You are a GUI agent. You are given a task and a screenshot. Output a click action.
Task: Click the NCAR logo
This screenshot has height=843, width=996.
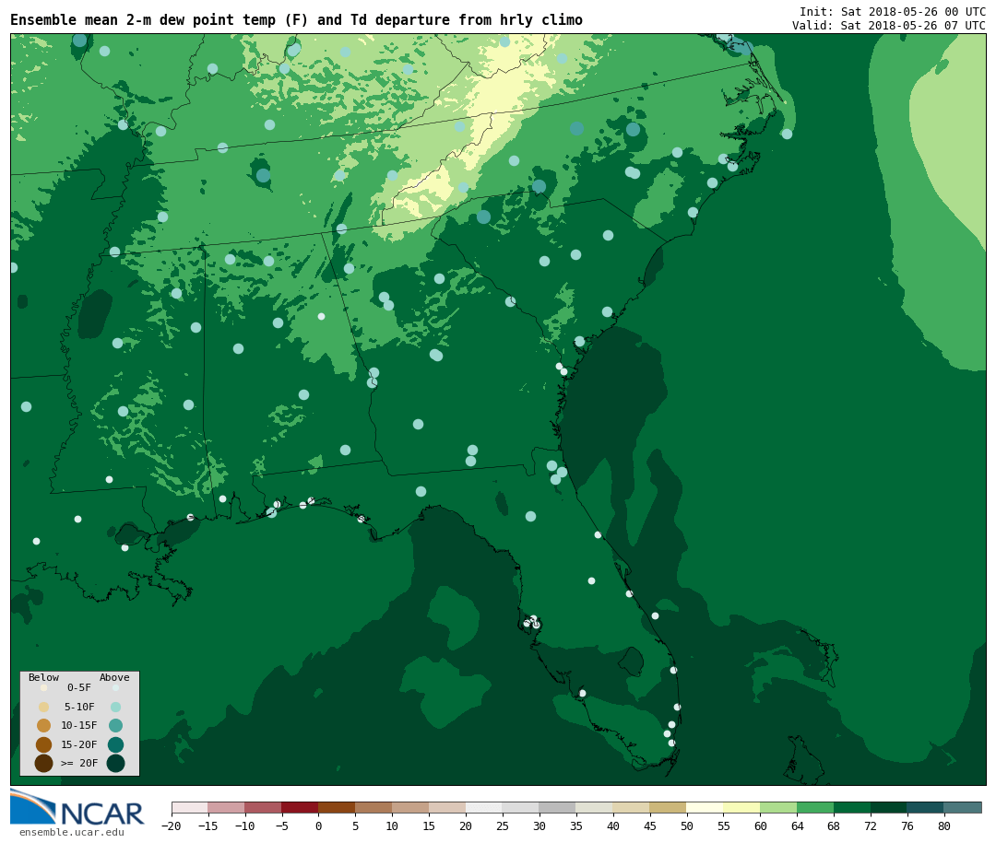(77, 807)
